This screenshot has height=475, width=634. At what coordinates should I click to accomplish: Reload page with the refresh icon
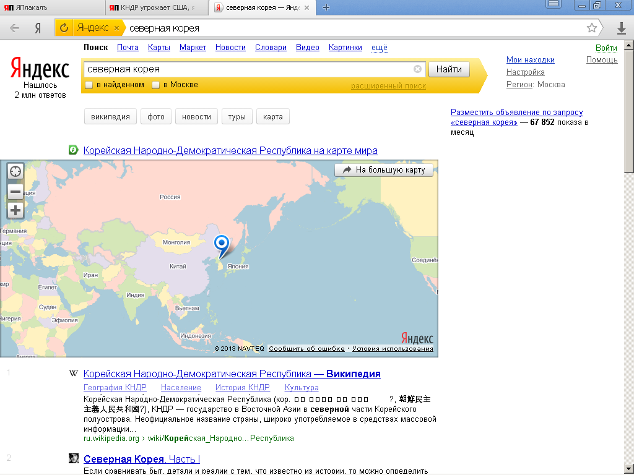[x=63, y=28]
